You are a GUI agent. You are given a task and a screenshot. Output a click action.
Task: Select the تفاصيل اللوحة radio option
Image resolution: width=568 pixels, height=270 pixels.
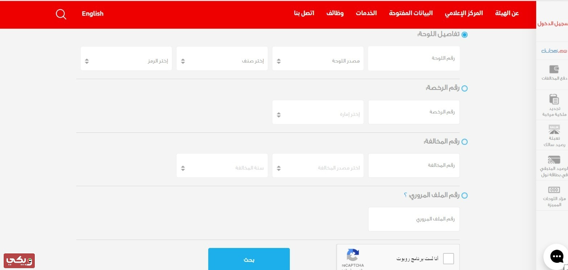pyautogui.click(x=465, y=35)
